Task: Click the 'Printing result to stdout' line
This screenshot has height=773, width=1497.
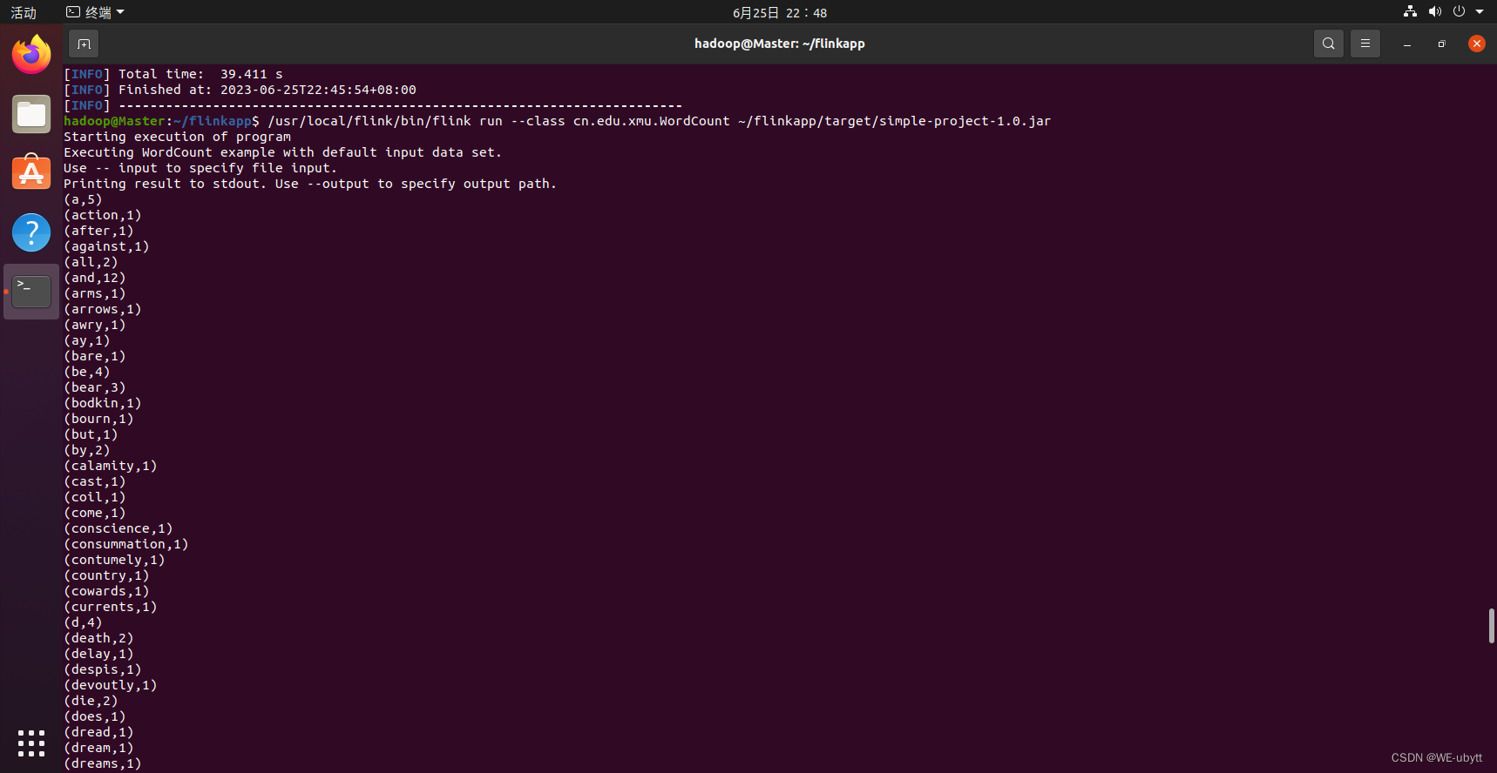Action: pyautogui.click(x=309, y=184)
